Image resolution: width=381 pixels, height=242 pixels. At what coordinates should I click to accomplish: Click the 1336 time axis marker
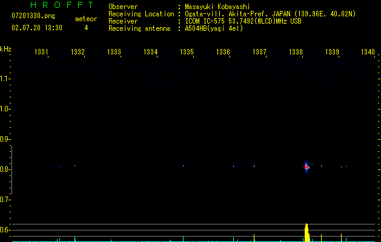point(223,51)
